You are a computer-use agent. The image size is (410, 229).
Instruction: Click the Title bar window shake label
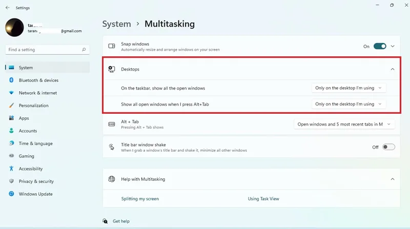(x=143, y=144)
